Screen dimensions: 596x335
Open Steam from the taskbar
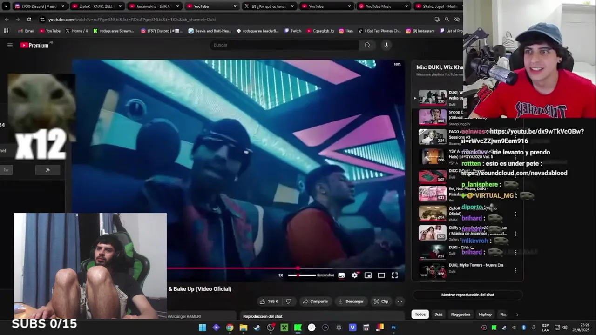pyautogui.click(x=257, y=328)
